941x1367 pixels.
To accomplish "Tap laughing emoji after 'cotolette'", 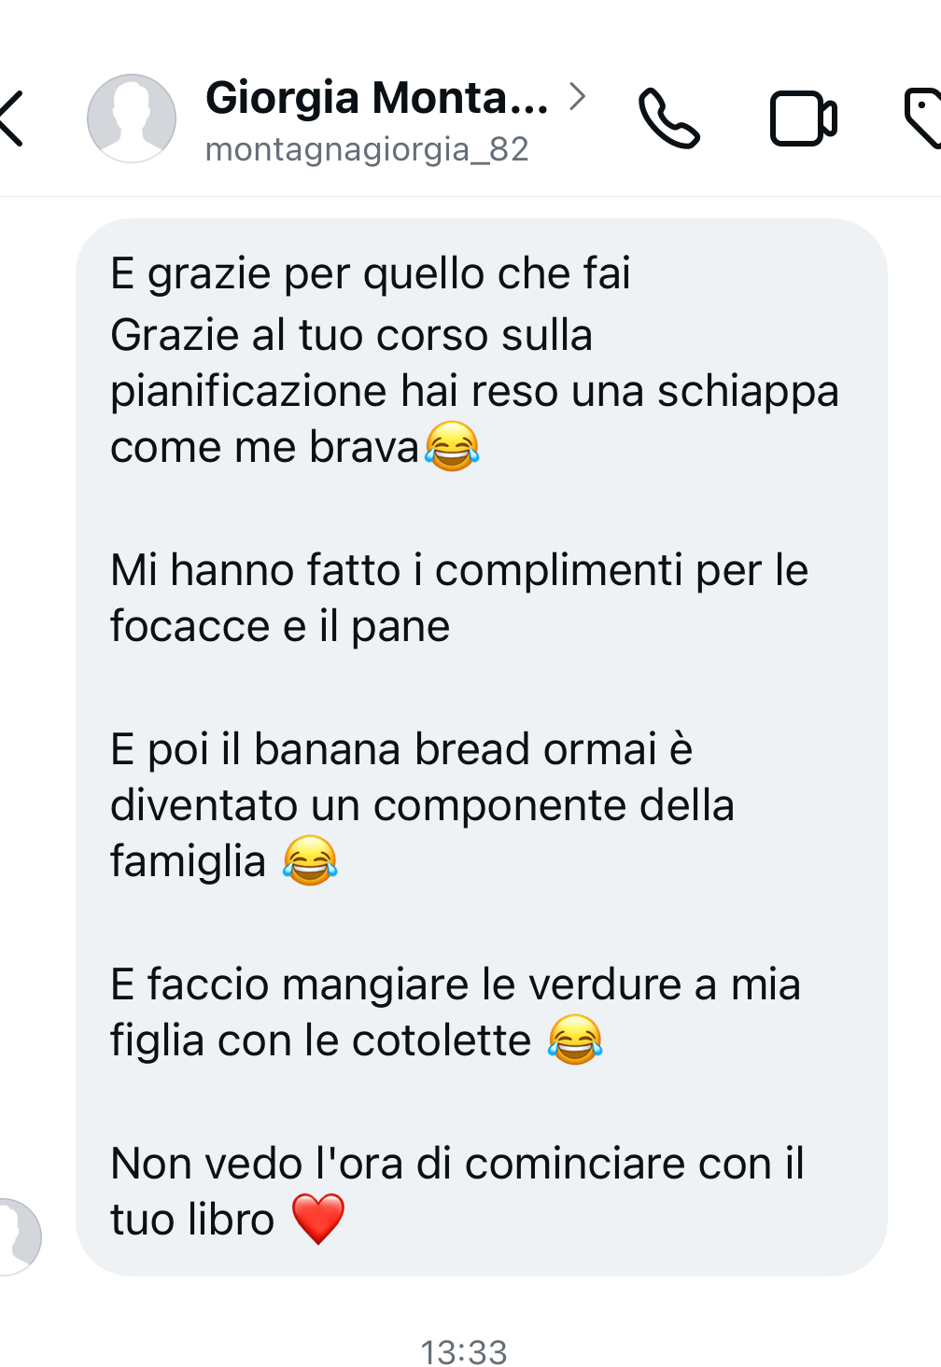I will pos(576,1039).
